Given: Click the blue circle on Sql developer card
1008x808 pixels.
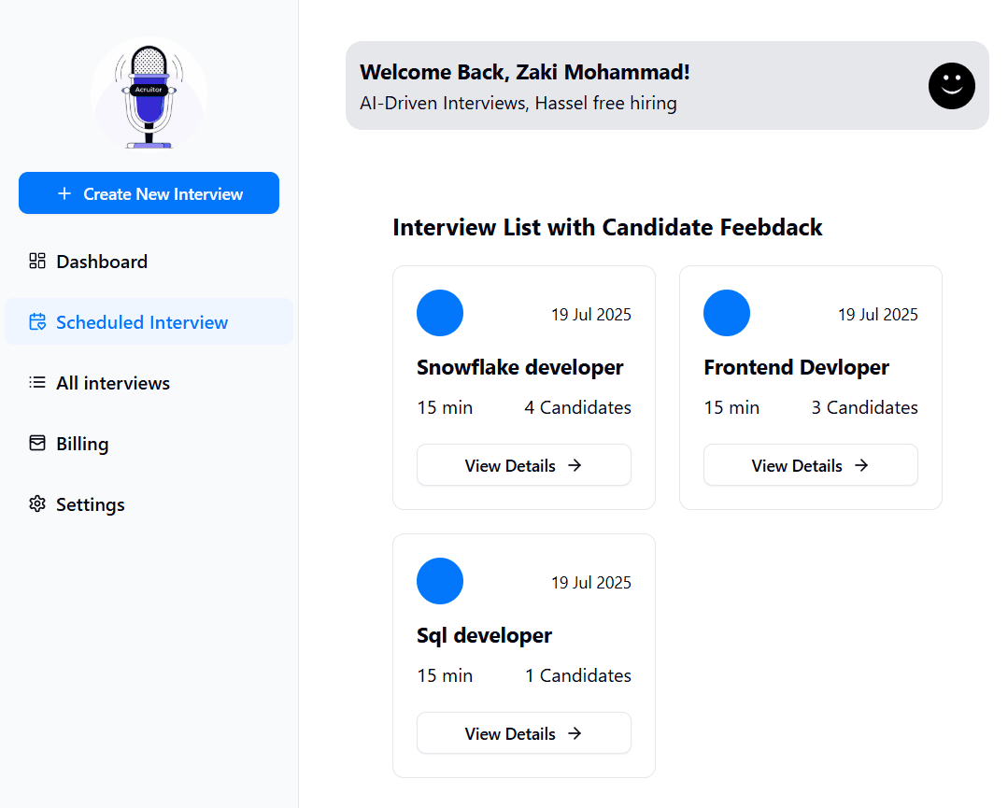Looking at the screenshot, I should 440,581.
